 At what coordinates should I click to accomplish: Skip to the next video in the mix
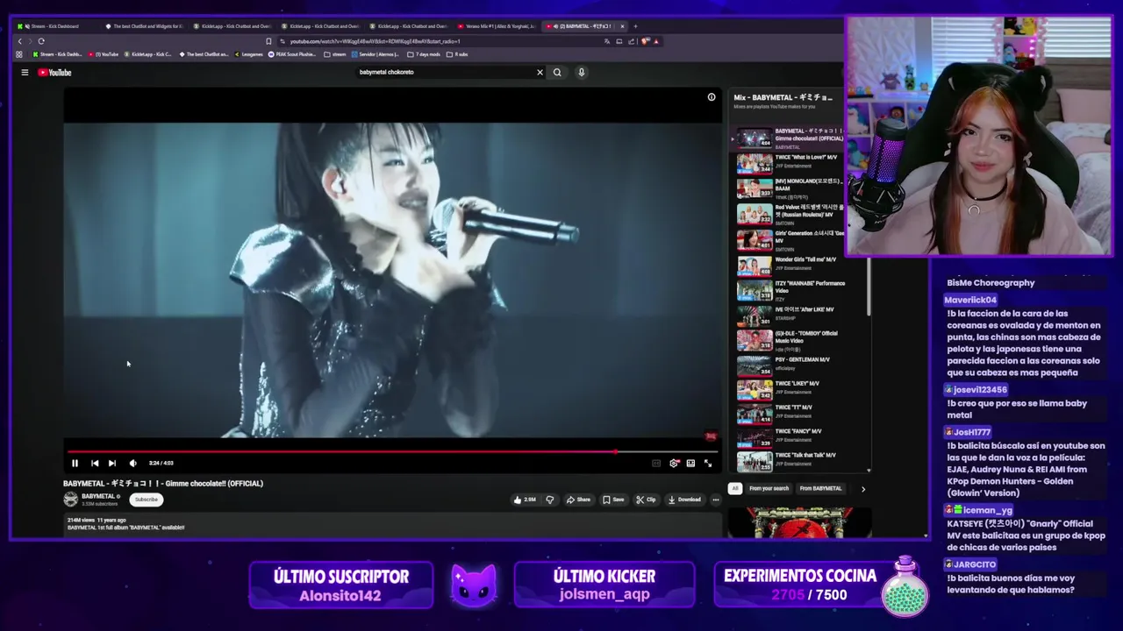point(112,463)
